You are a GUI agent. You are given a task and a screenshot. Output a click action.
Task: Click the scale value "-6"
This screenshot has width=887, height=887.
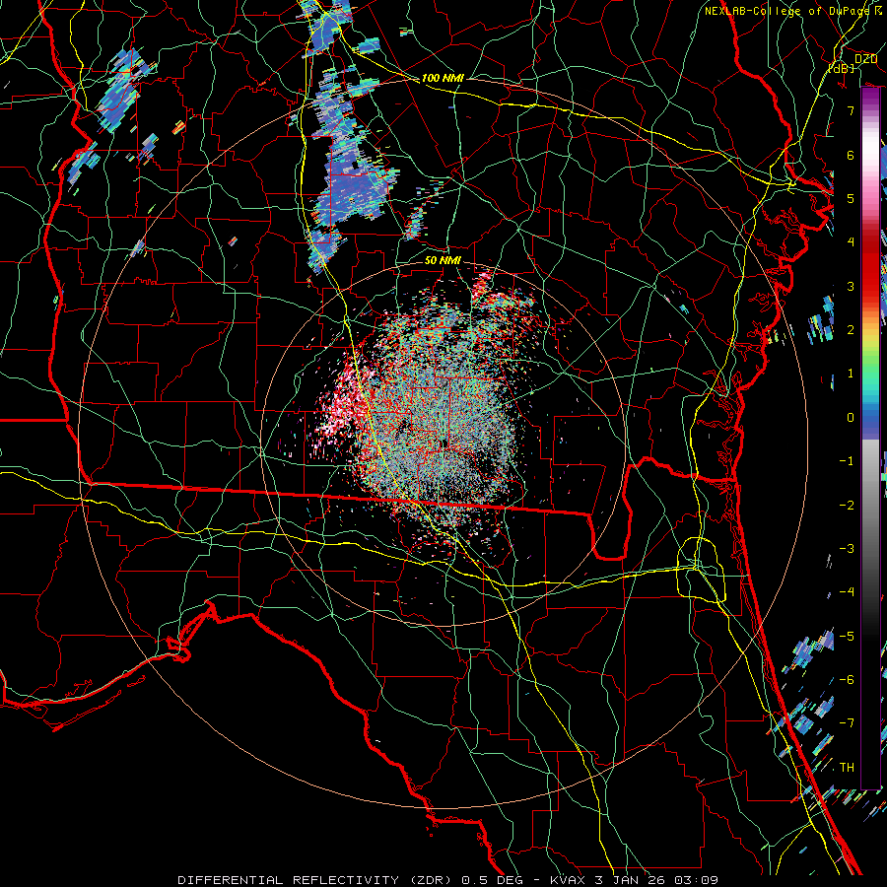[x=847, y=680]
